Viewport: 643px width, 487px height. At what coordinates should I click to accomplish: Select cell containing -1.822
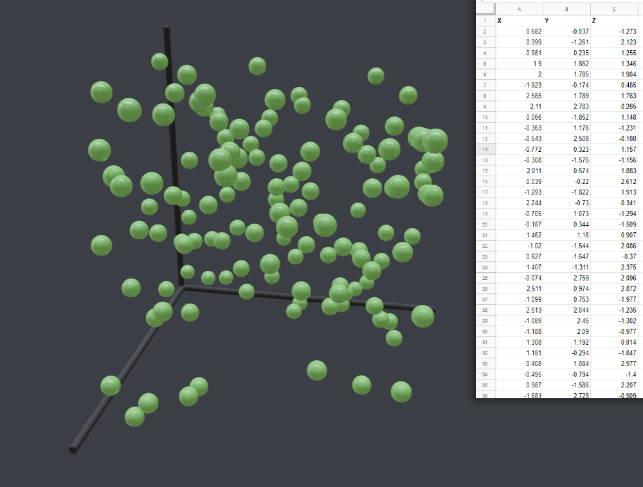click(566, 192)
